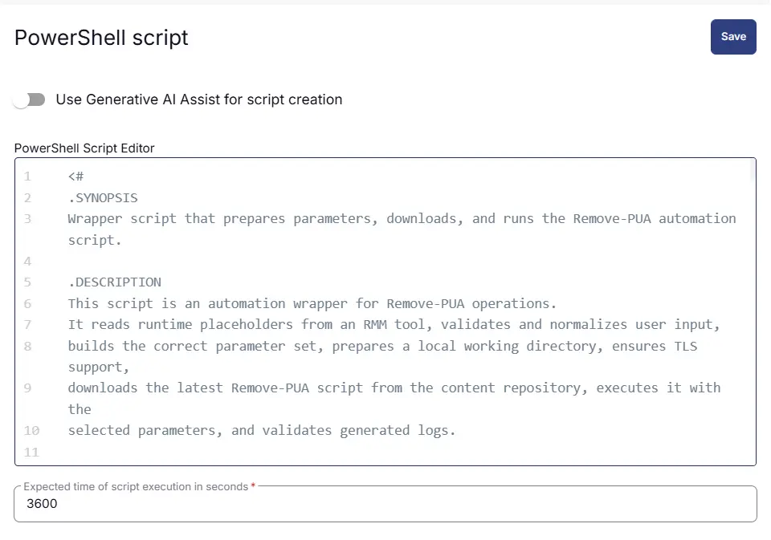Place cursor on the .DESCRIPTION line
The height and width of the screenshot is (540, 771).
tap(114, 282)
